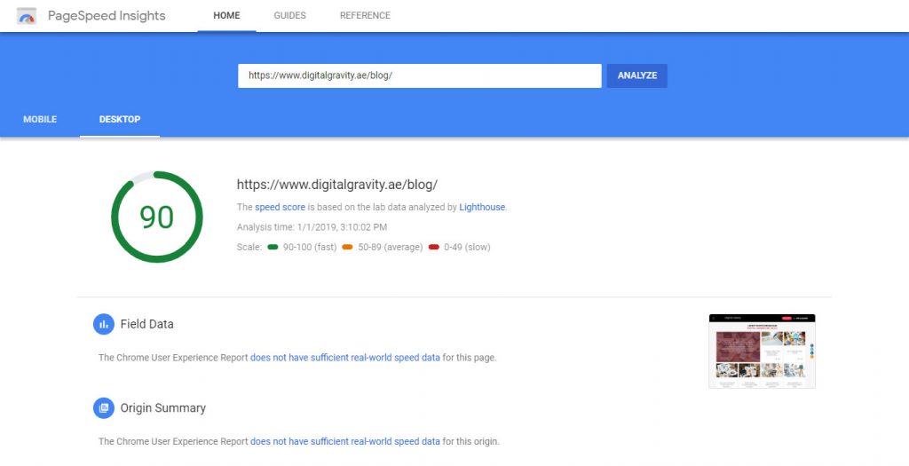Click the circular score gauge showing 90
Image resolution: width=909 pixels, height=466 pixels.
(156, 217)
